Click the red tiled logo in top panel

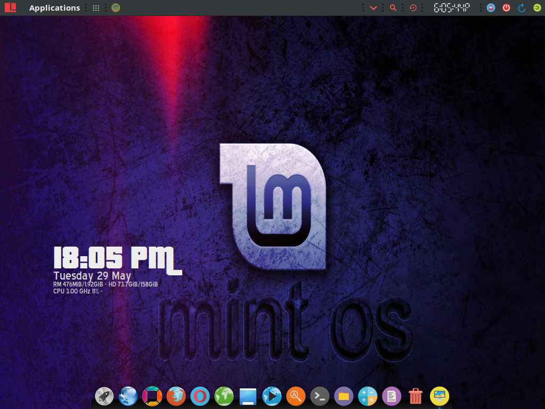11,7
